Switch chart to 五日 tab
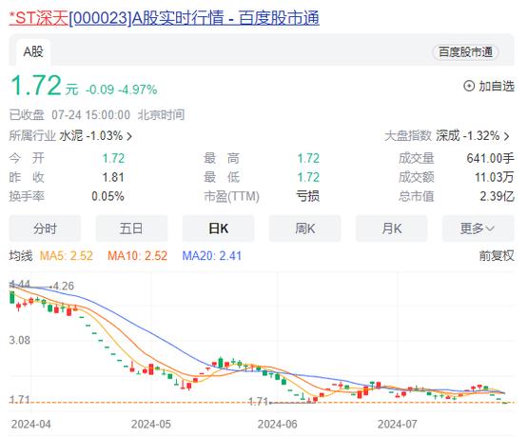The image size is (527, 437). pyautogui.click(x=131, y=228)
